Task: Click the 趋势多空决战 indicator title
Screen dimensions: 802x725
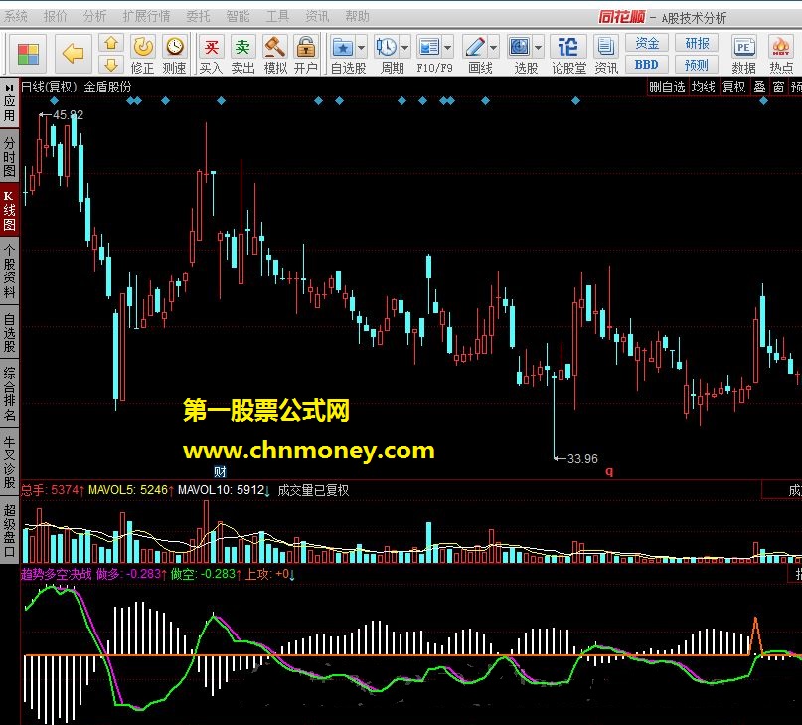Action: point(57,574)
